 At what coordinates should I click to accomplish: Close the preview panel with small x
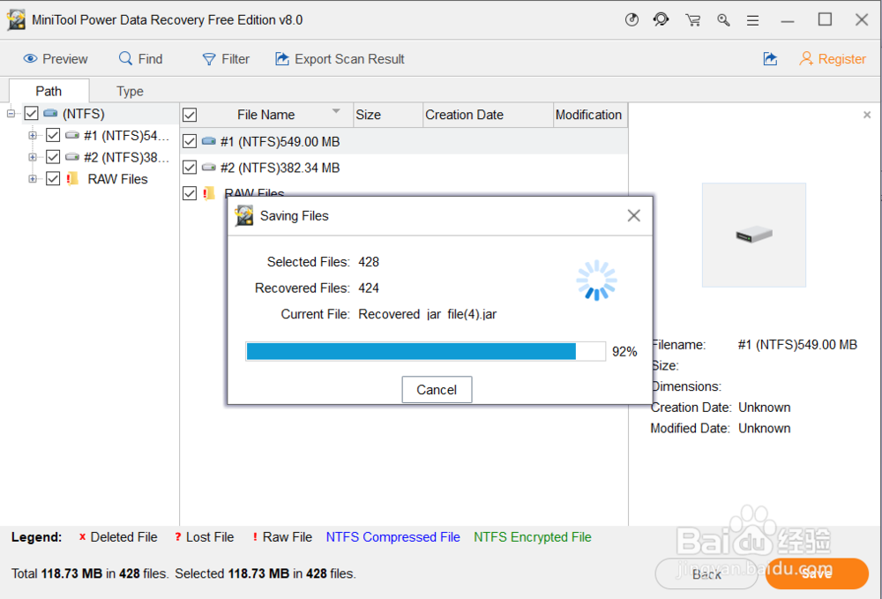tap(867, 115)
